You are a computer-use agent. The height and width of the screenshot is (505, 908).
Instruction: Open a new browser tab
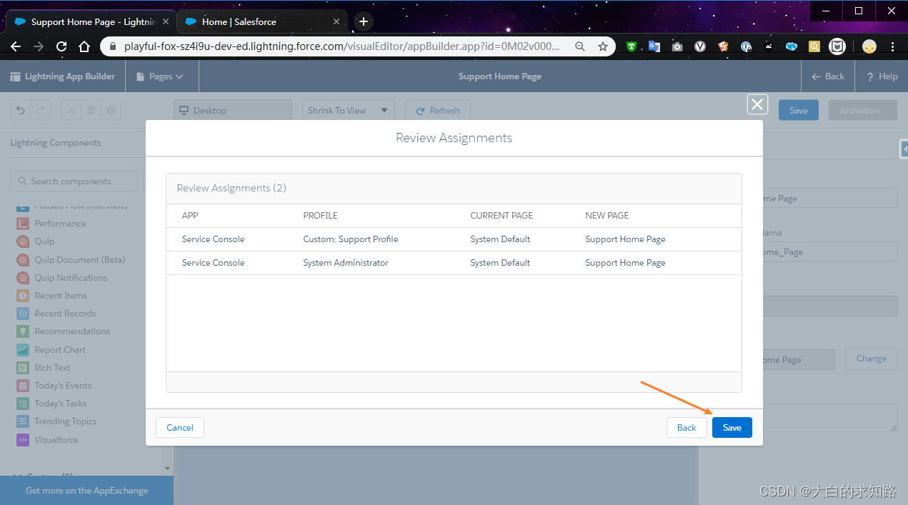tap(364, 21)
